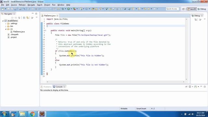208x117 pixels.
Task: Select the .classpath file
Action: coord(14,34)
